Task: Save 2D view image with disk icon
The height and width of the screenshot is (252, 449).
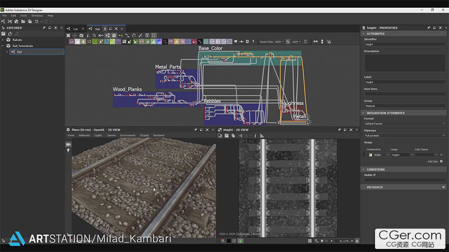Action: [x=227, y=136]
